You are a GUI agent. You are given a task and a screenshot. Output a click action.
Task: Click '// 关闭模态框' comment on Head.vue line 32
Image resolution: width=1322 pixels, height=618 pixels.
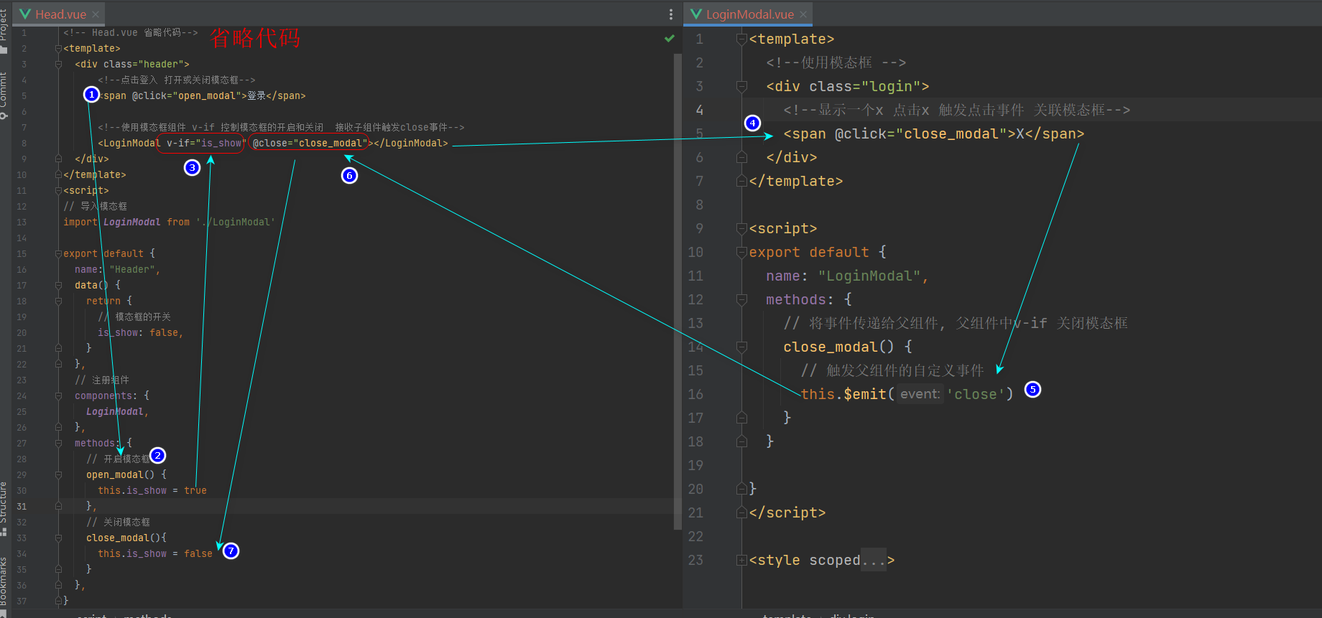tap(118, 523)
